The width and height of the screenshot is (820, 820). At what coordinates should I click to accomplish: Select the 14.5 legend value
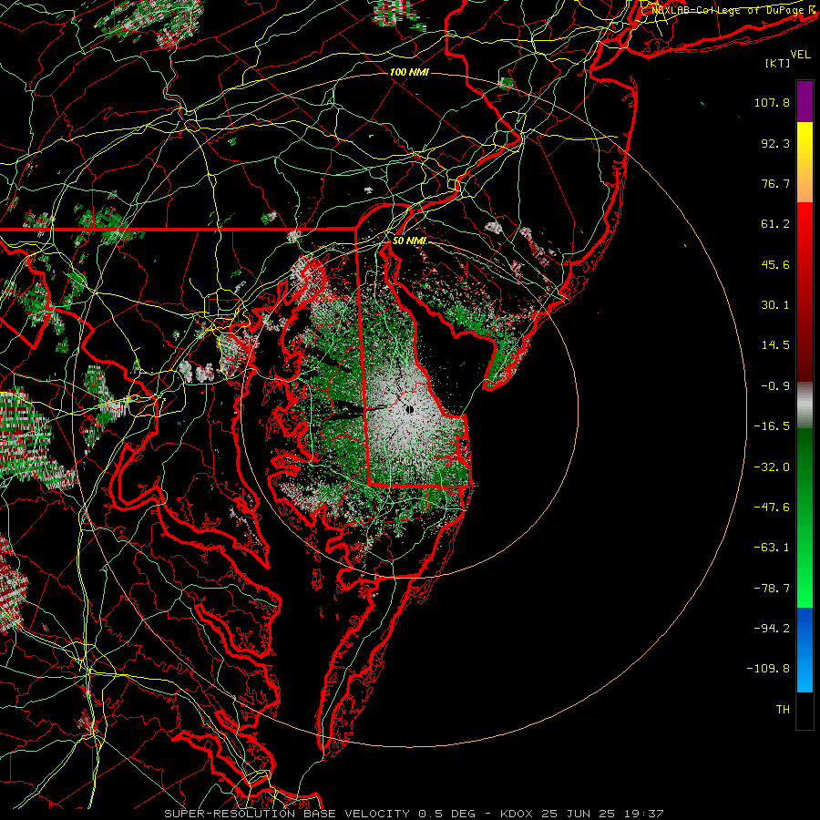775,345
